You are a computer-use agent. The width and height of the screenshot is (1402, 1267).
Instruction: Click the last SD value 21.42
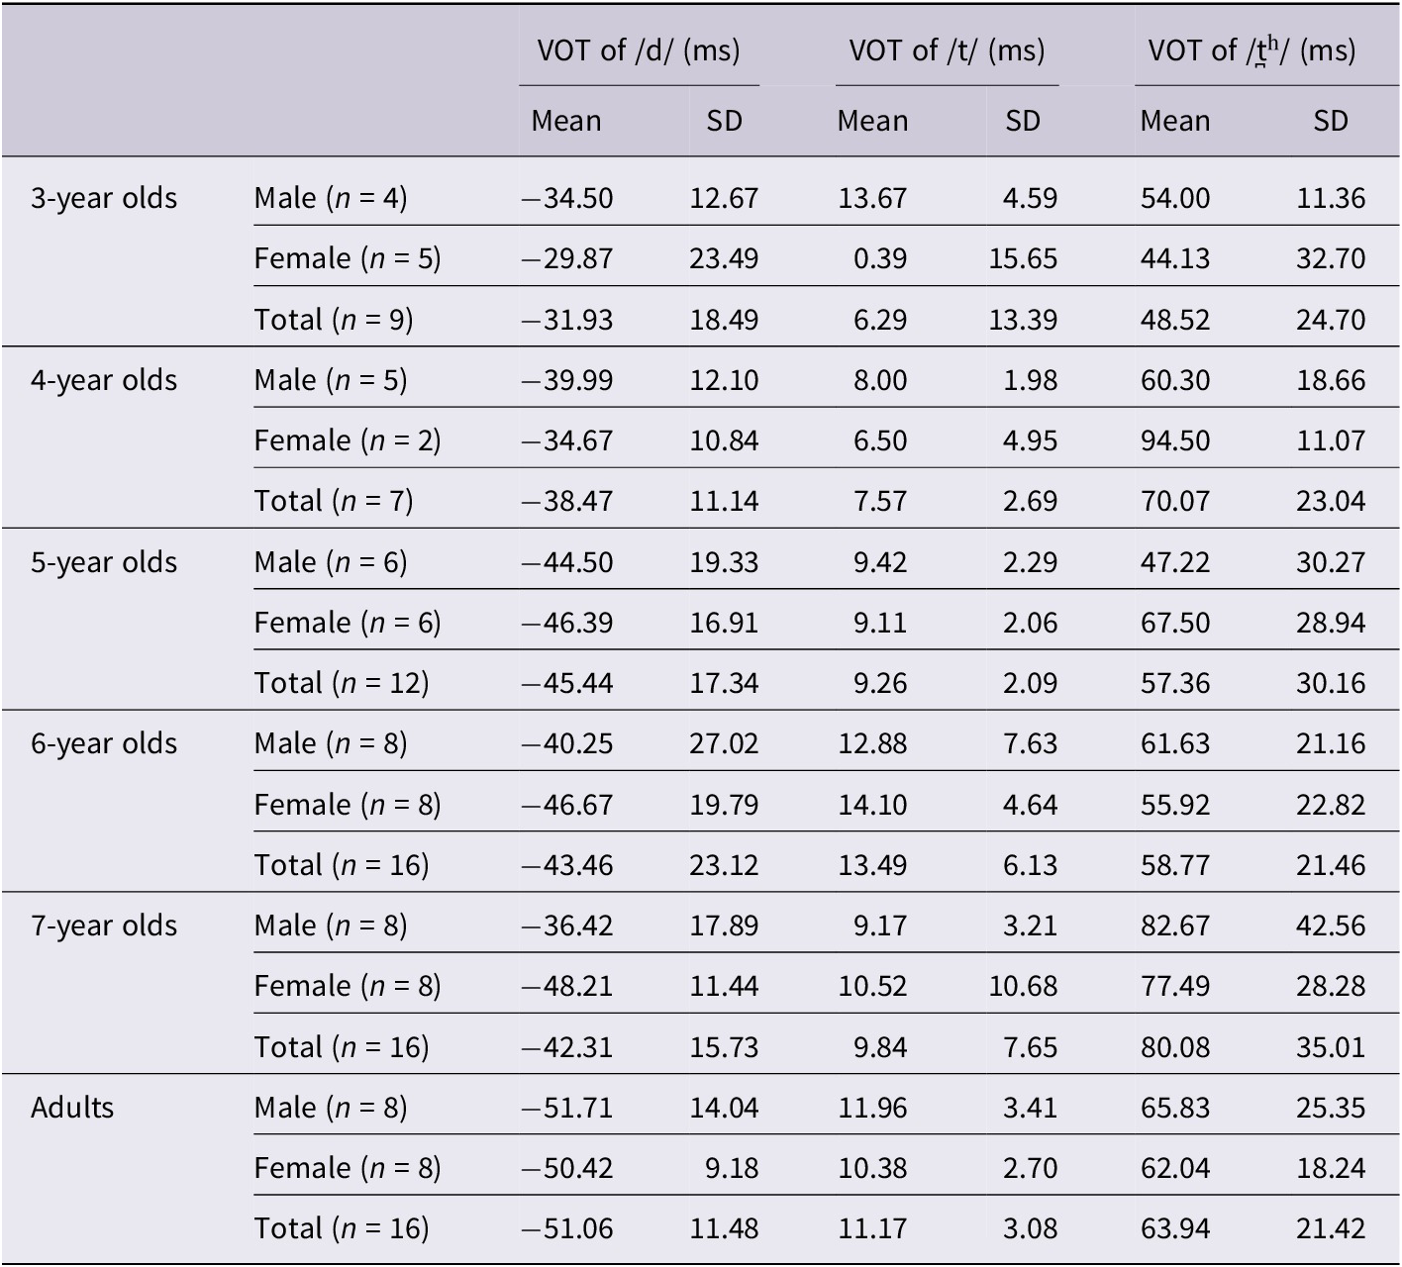[1331, 1228]
